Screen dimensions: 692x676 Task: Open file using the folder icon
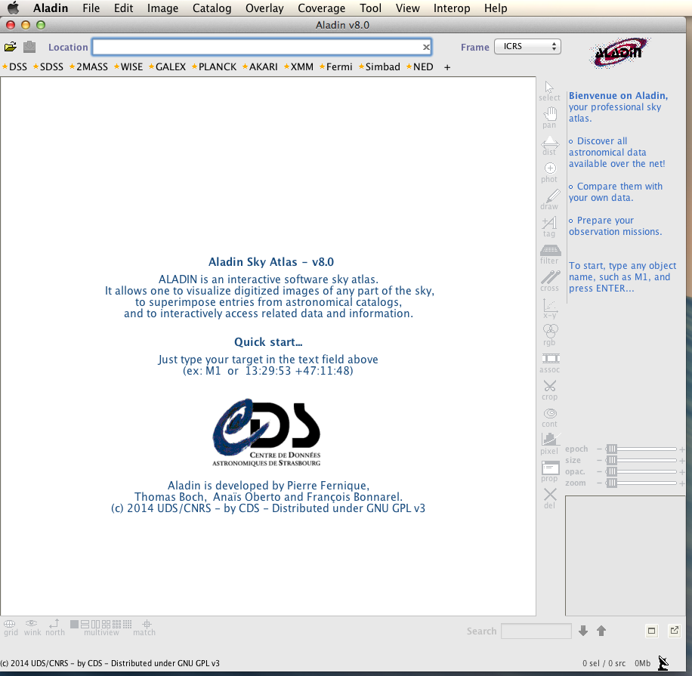click(11, 47)
